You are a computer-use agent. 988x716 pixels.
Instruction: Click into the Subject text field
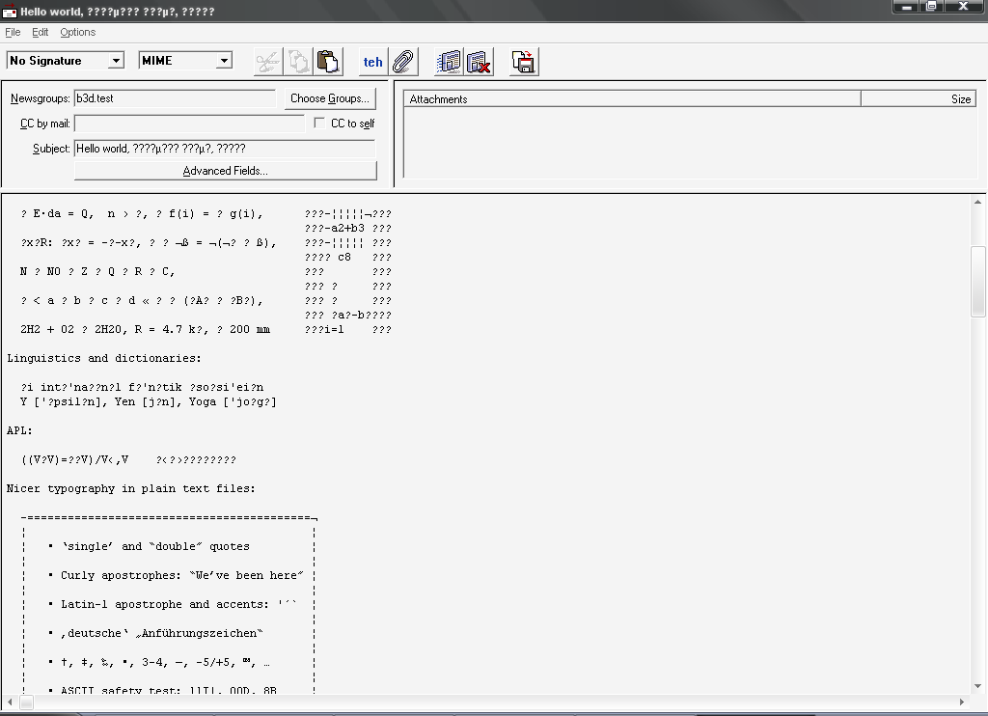click(x=224, y=149)
